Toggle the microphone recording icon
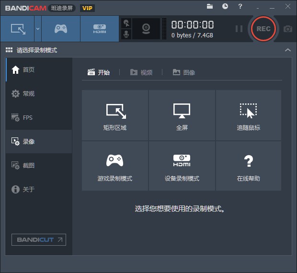Viewport: 297px width, 273px height. click(x=126, y=34)
